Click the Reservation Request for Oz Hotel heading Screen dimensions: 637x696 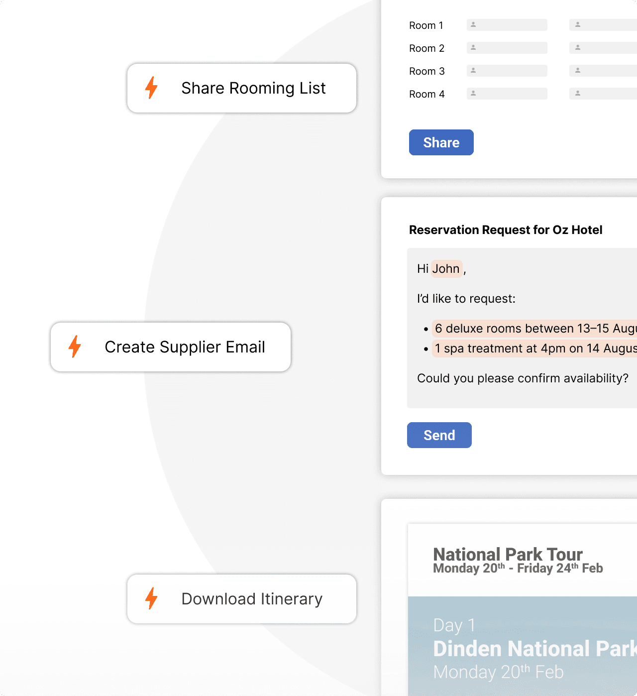pos(506,230)
